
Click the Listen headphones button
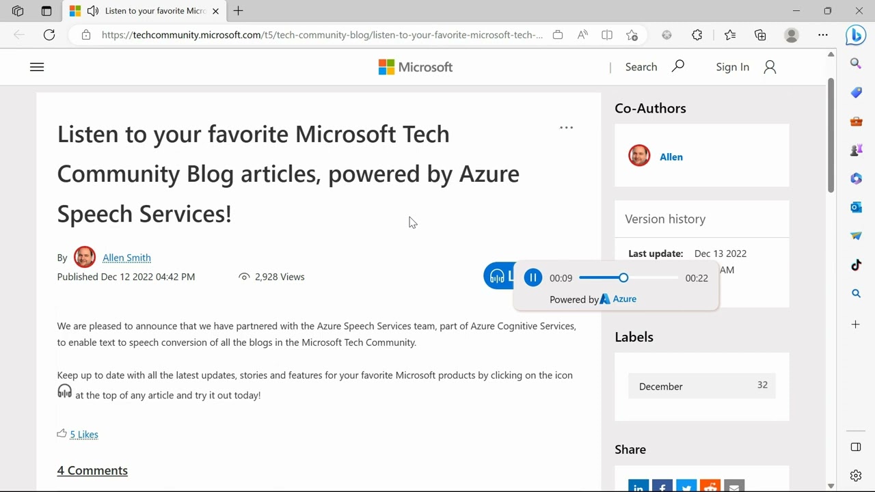tap(498, 276)
